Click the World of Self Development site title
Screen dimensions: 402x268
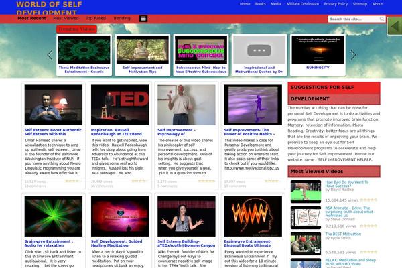click(x=49, y=7)
